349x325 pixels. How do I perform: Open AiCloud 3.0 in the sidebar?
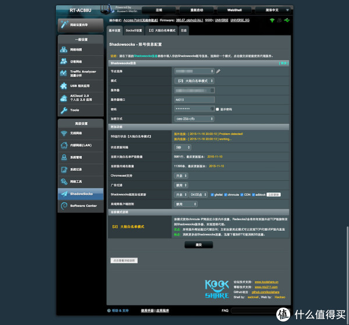[64, 98]
